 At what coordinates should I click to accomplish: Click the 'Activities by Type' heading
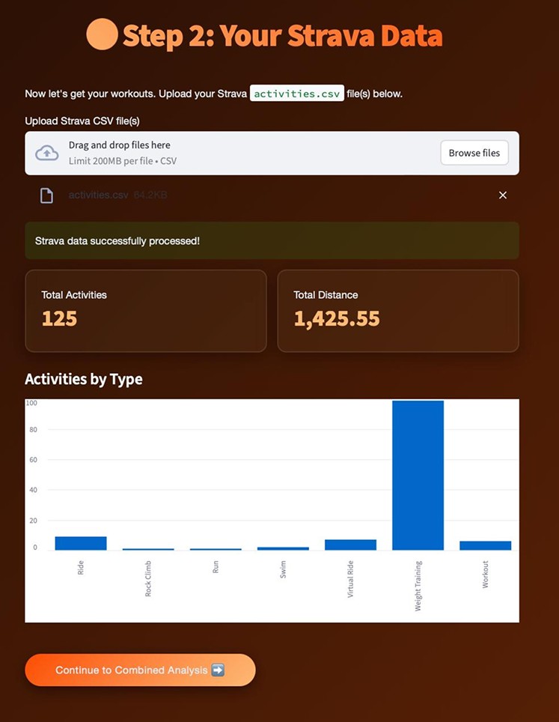(x=84, y=379)
